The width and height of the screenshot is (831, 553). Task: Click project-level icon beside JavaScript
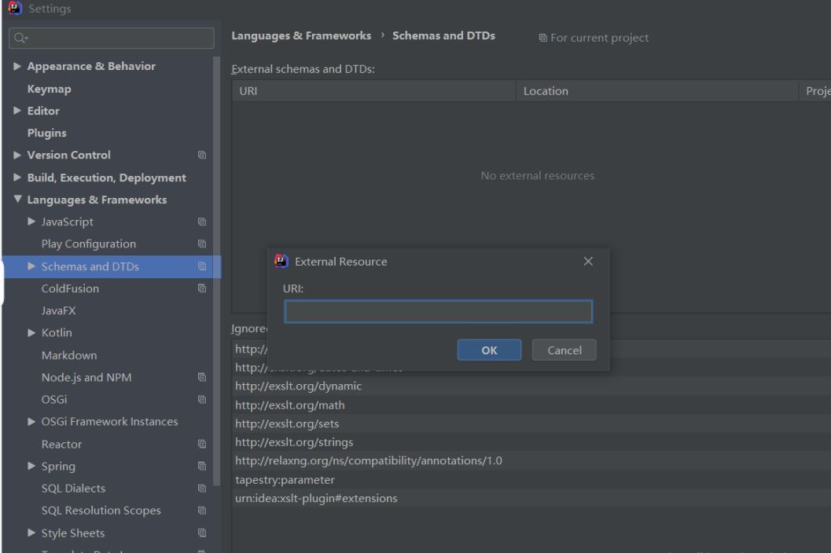pos(202,222)
